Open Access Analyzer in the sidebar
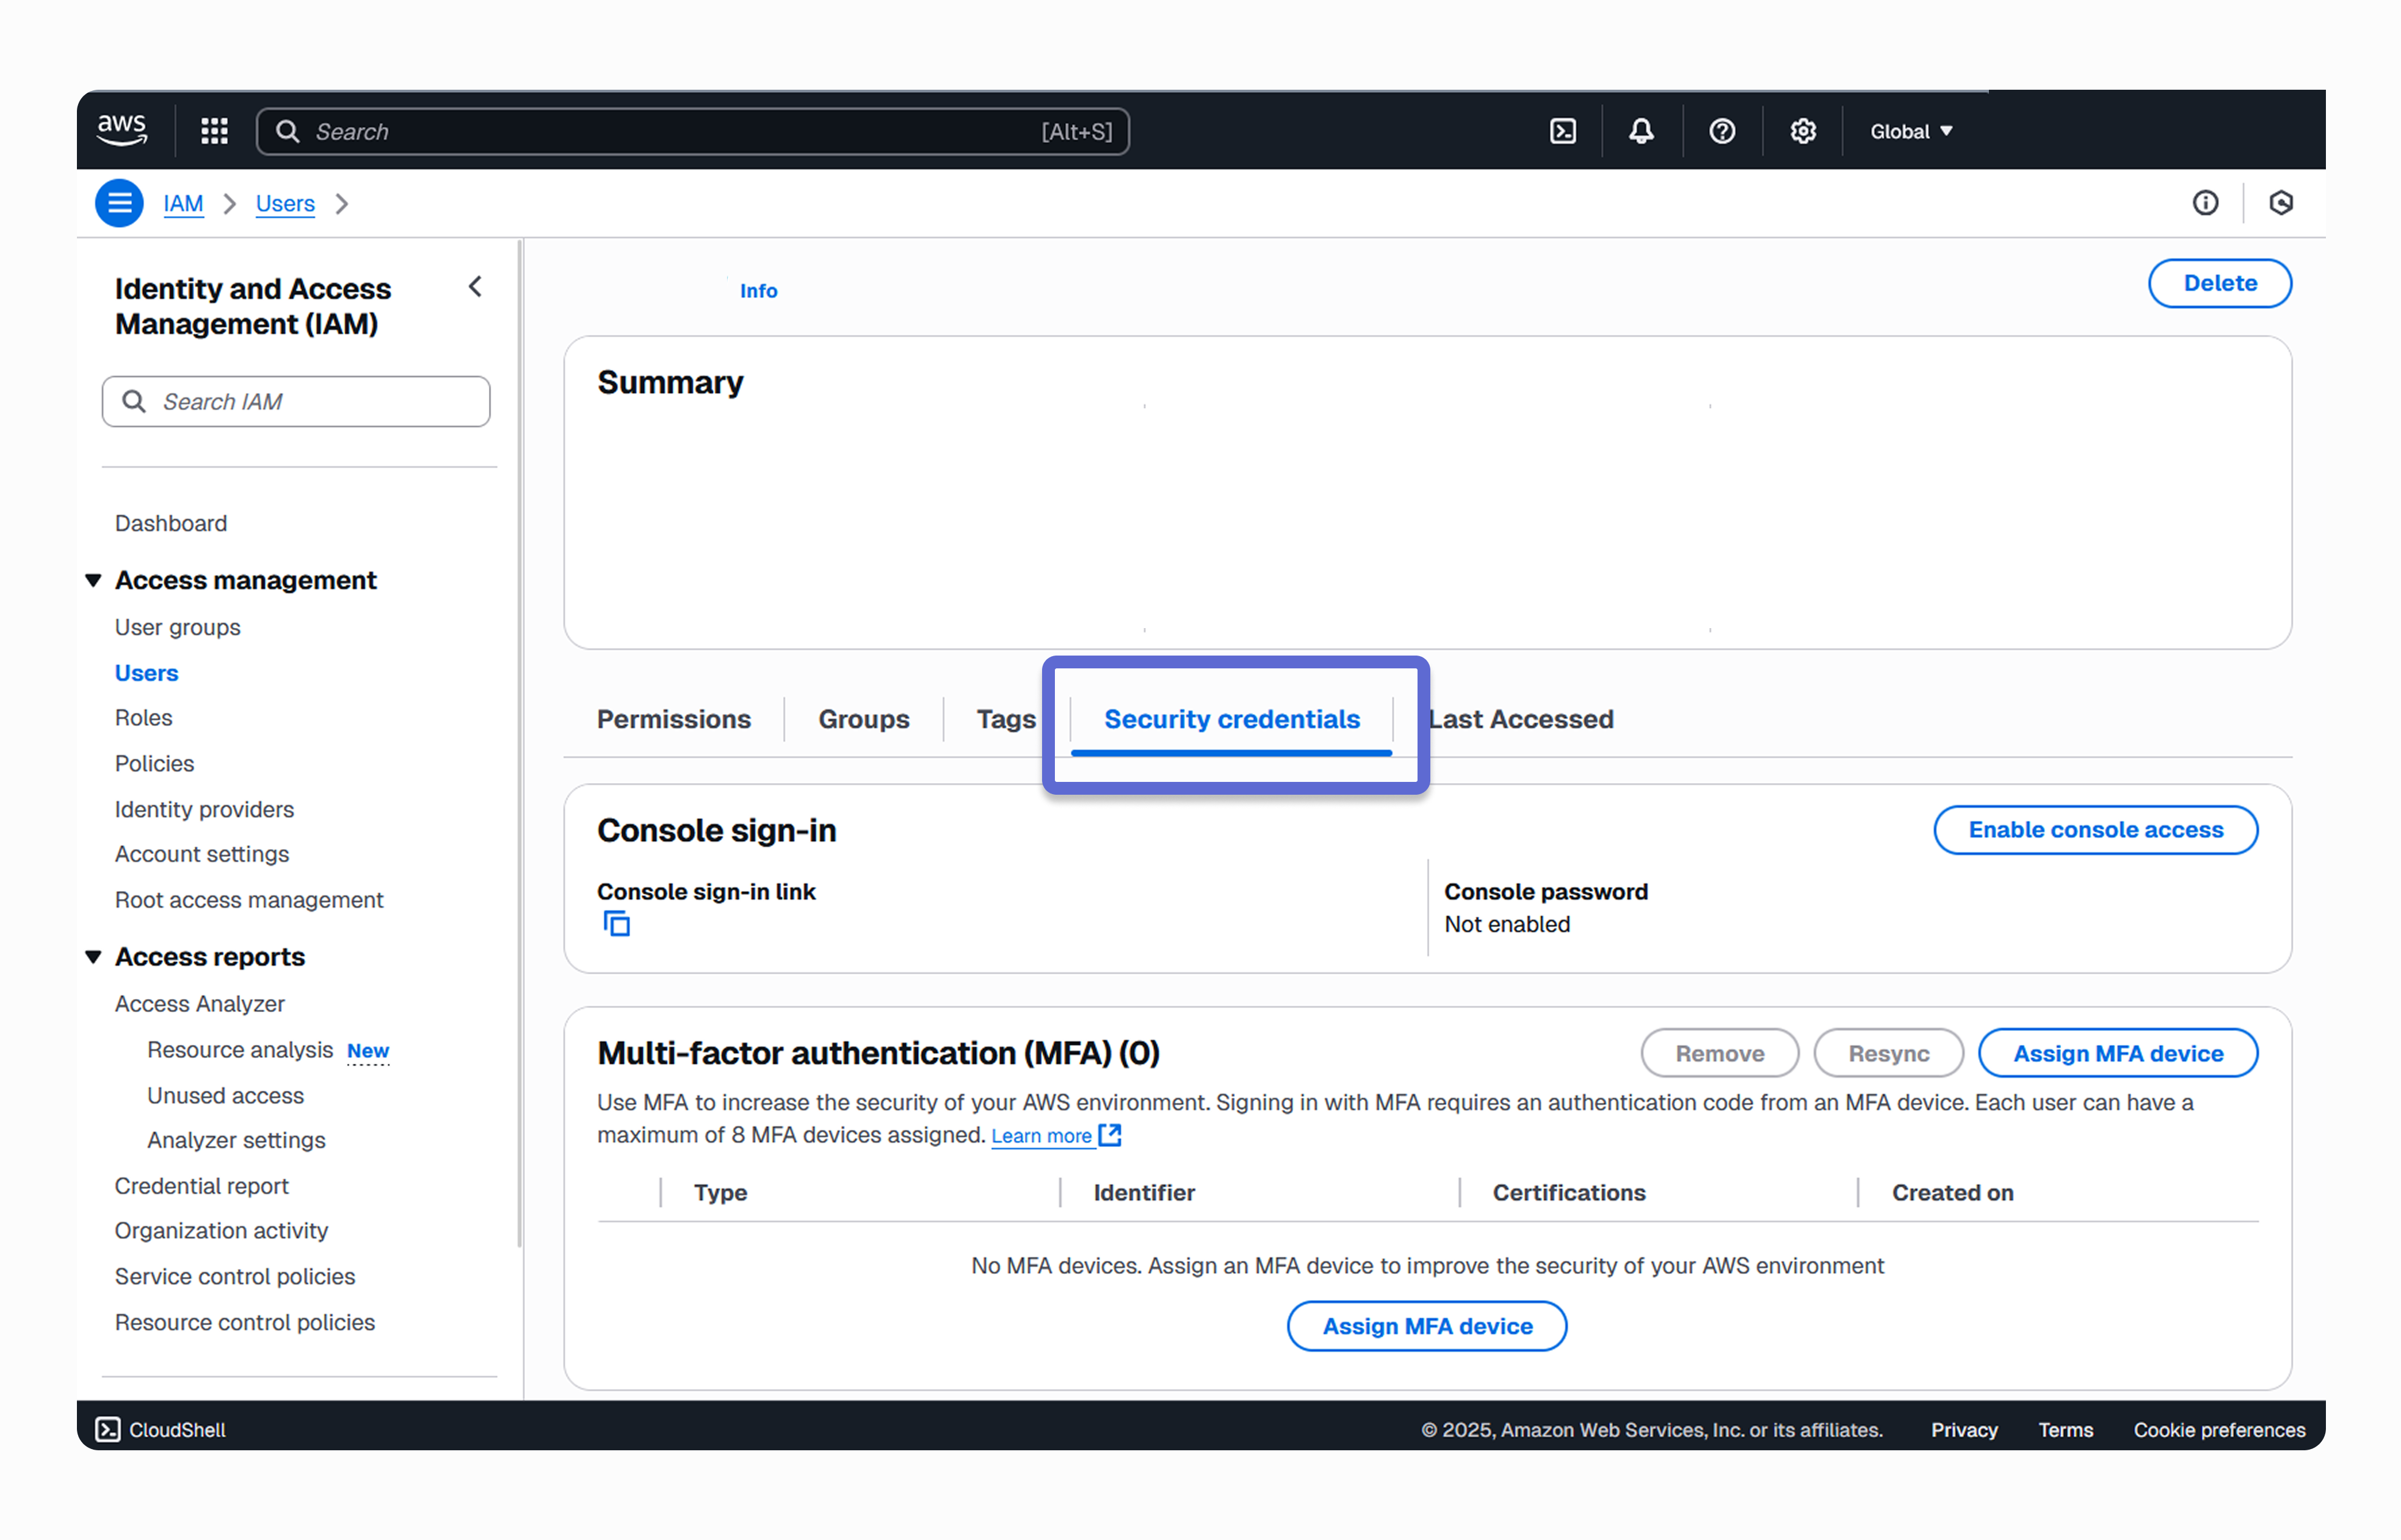This screenshot has height=1540, width=2401. [x=199, y=1003]
